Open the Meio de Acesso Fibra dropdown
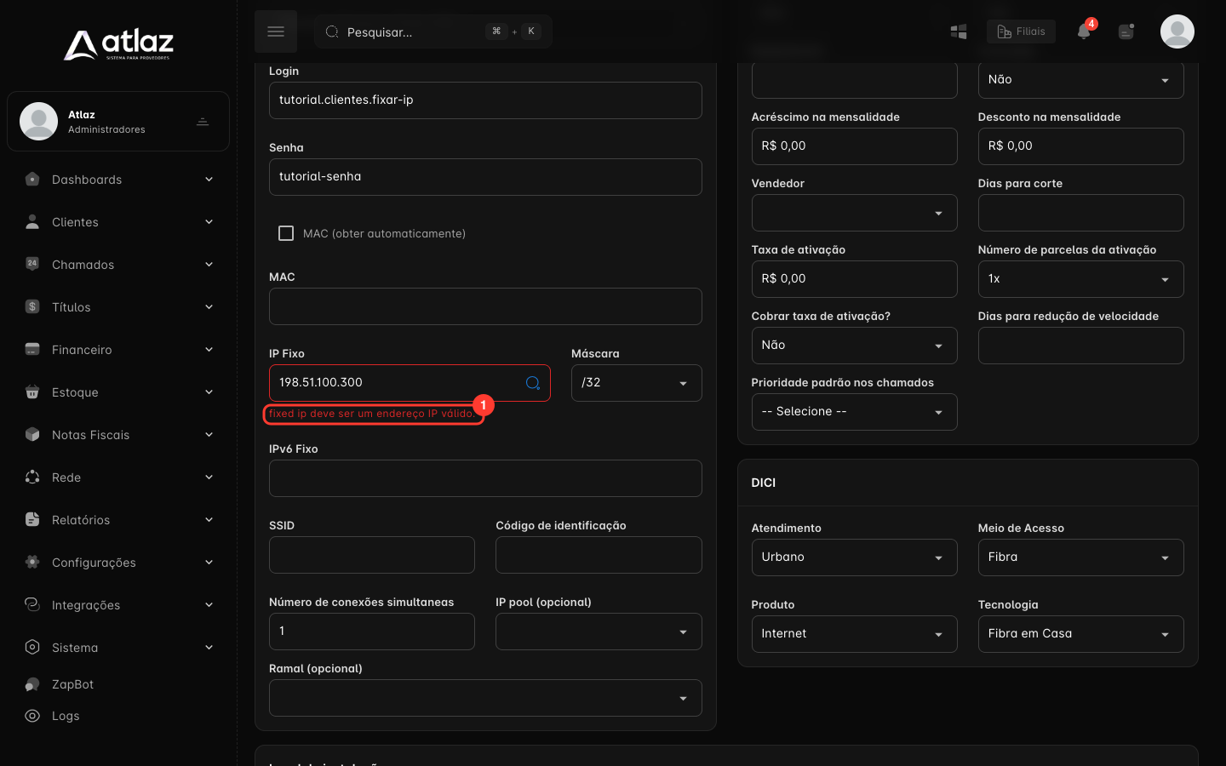 (x=1080, y=557)
